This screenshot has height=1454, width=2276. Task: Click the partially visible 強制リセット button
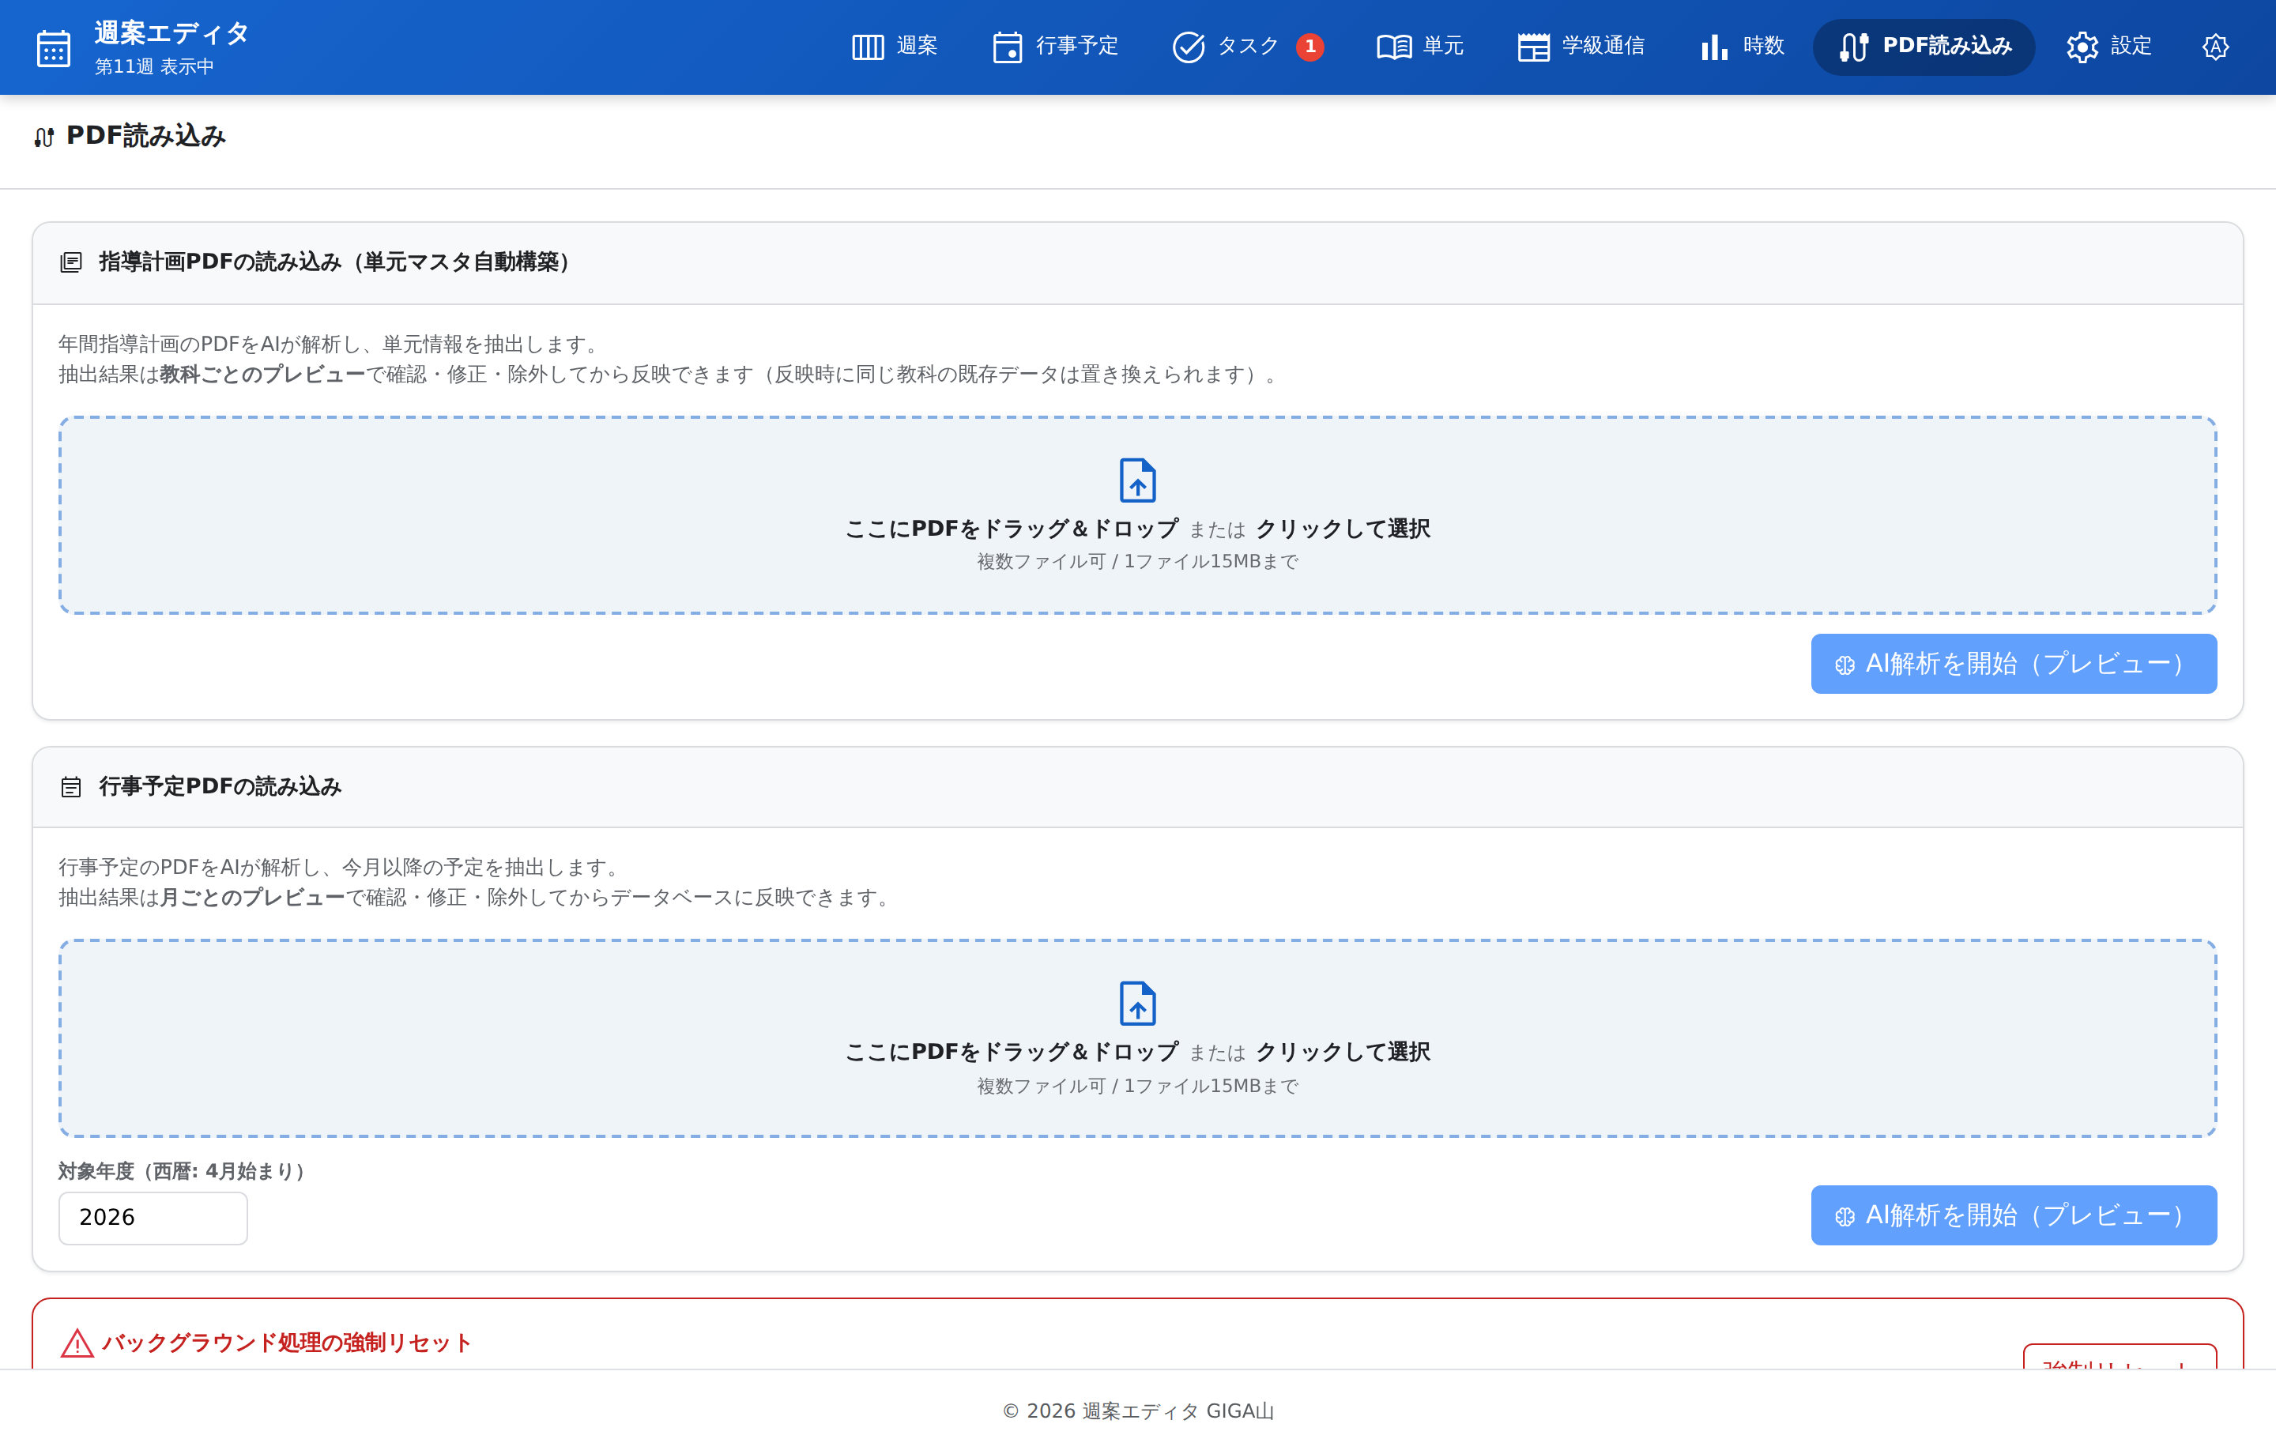pos(2119,1357)
